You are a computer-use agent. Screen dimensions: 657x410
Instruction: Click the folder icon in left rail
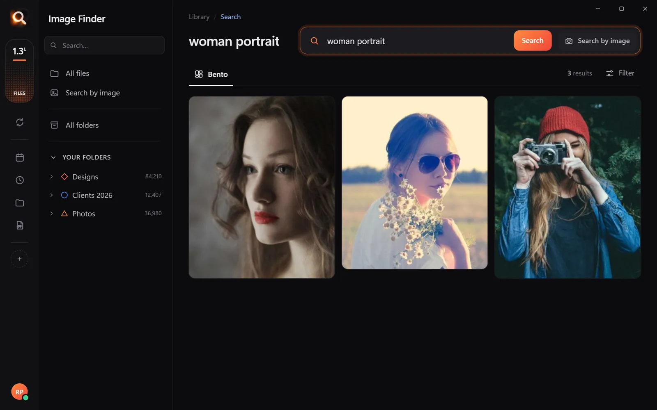point(20,203)
